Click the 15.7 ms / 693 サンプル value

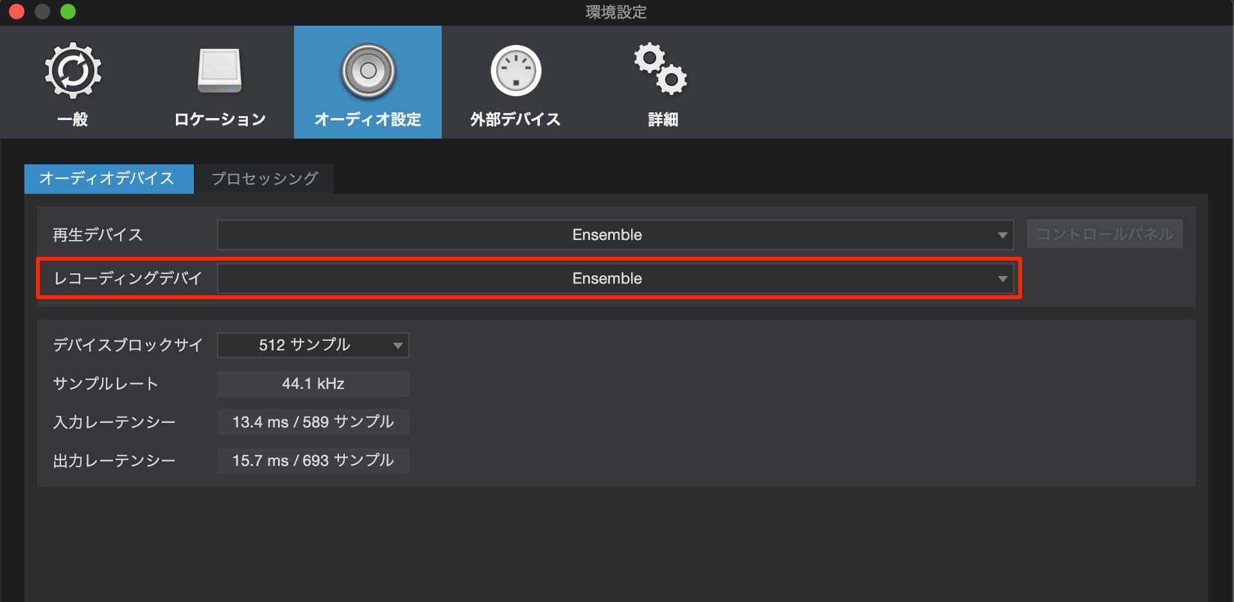313,461
